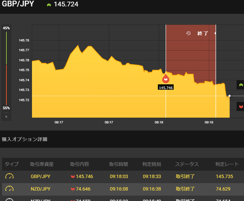Image resolution: width=244 pixels, height=201 pixels.
Task: Click GBP/JPY asset in first table row
Action: pyautogui.click(x=41, y=177)
